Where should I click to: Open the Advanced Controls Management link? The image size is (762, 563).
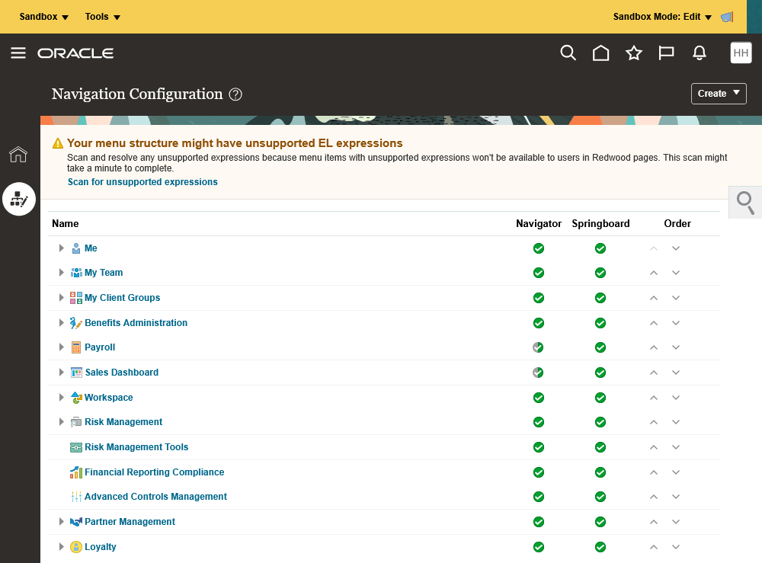[x=155, y=497]
